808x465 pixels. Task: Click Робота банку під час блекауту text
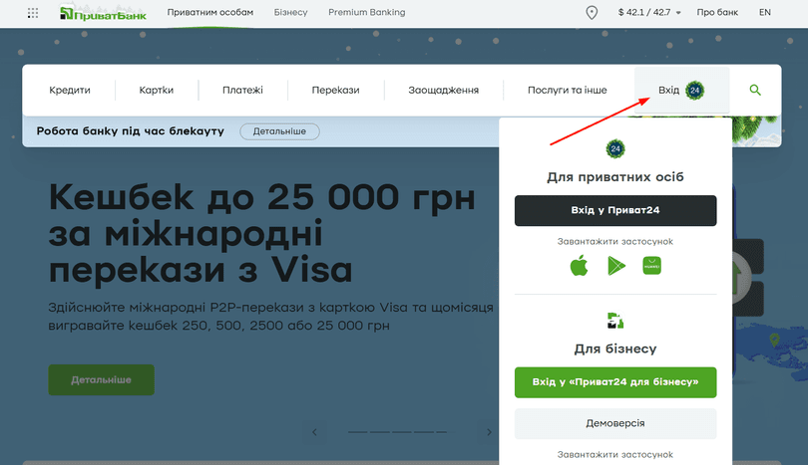coord(131,131)
